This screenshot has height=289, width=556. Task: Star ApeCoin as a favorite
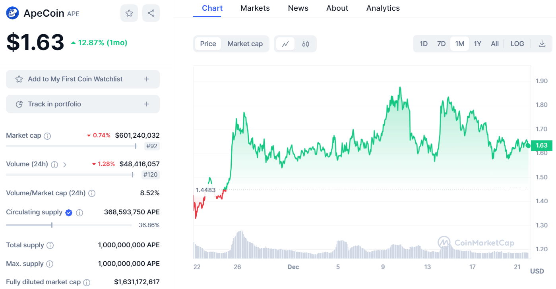pyautogui.click(x=129, y=13)
